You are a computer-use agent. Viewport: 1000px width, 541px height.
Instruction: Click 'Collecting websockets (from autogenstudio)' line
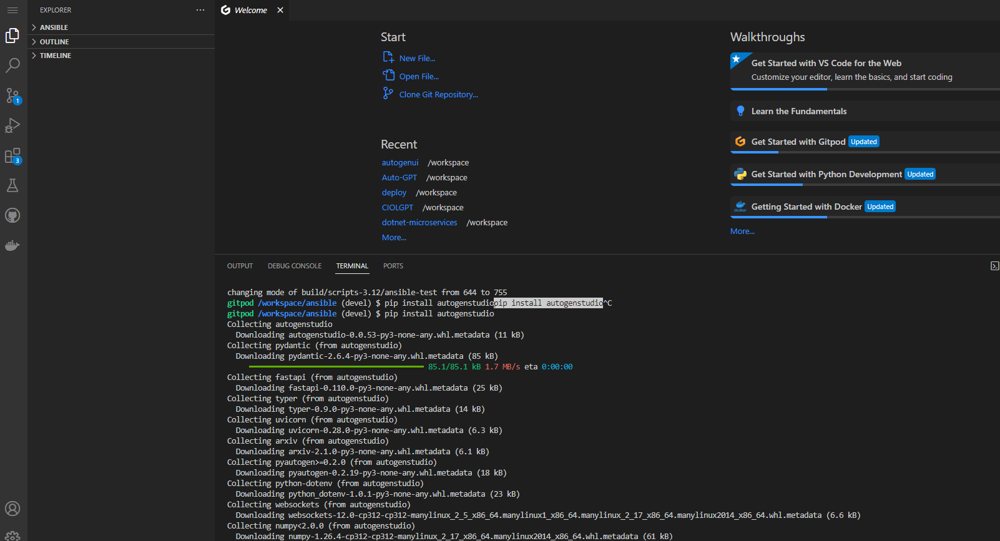pos(319,504)
